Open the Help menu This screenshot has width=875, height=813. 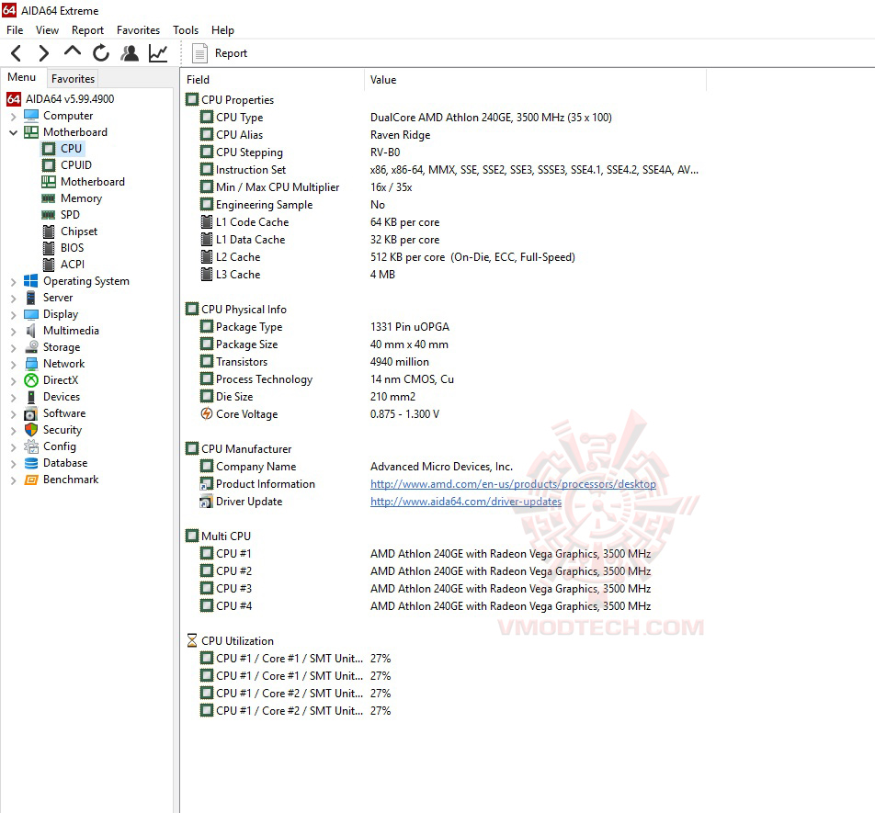coord(222,30)
